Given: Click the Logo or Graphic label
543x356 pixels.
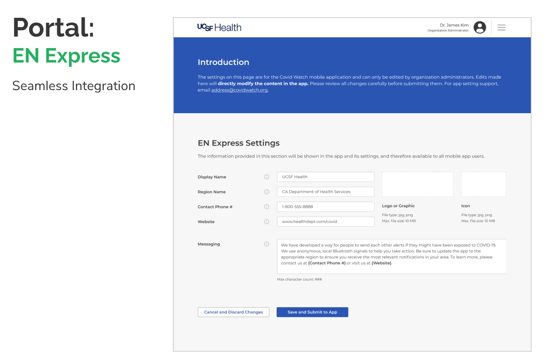Looking at the screenshot, I should (398, 206).
